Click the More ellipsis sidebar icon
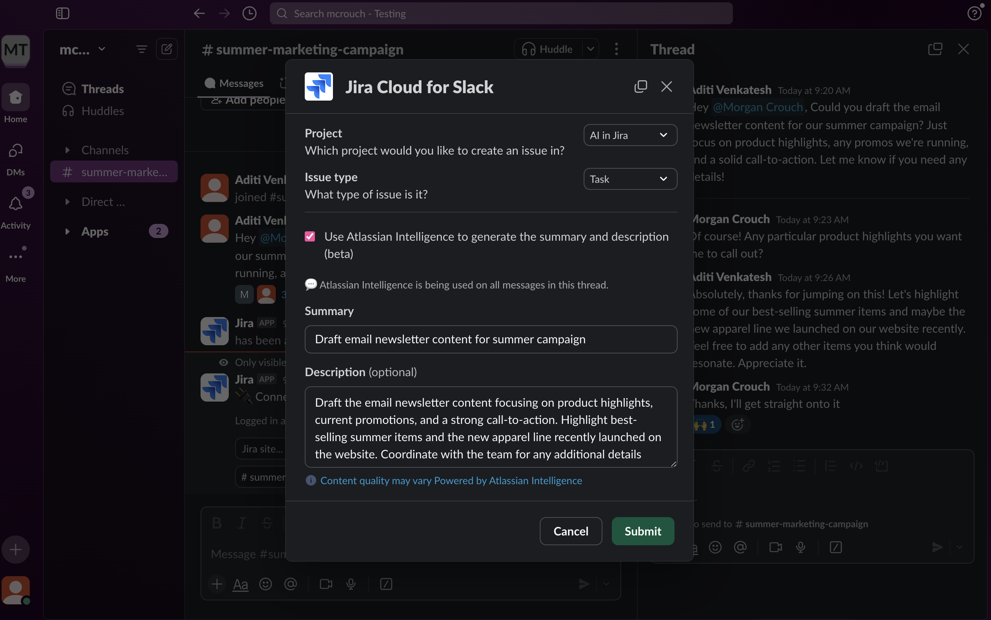Image resolution: width=991 pixels, height=620 pixels. coord(16,257)
